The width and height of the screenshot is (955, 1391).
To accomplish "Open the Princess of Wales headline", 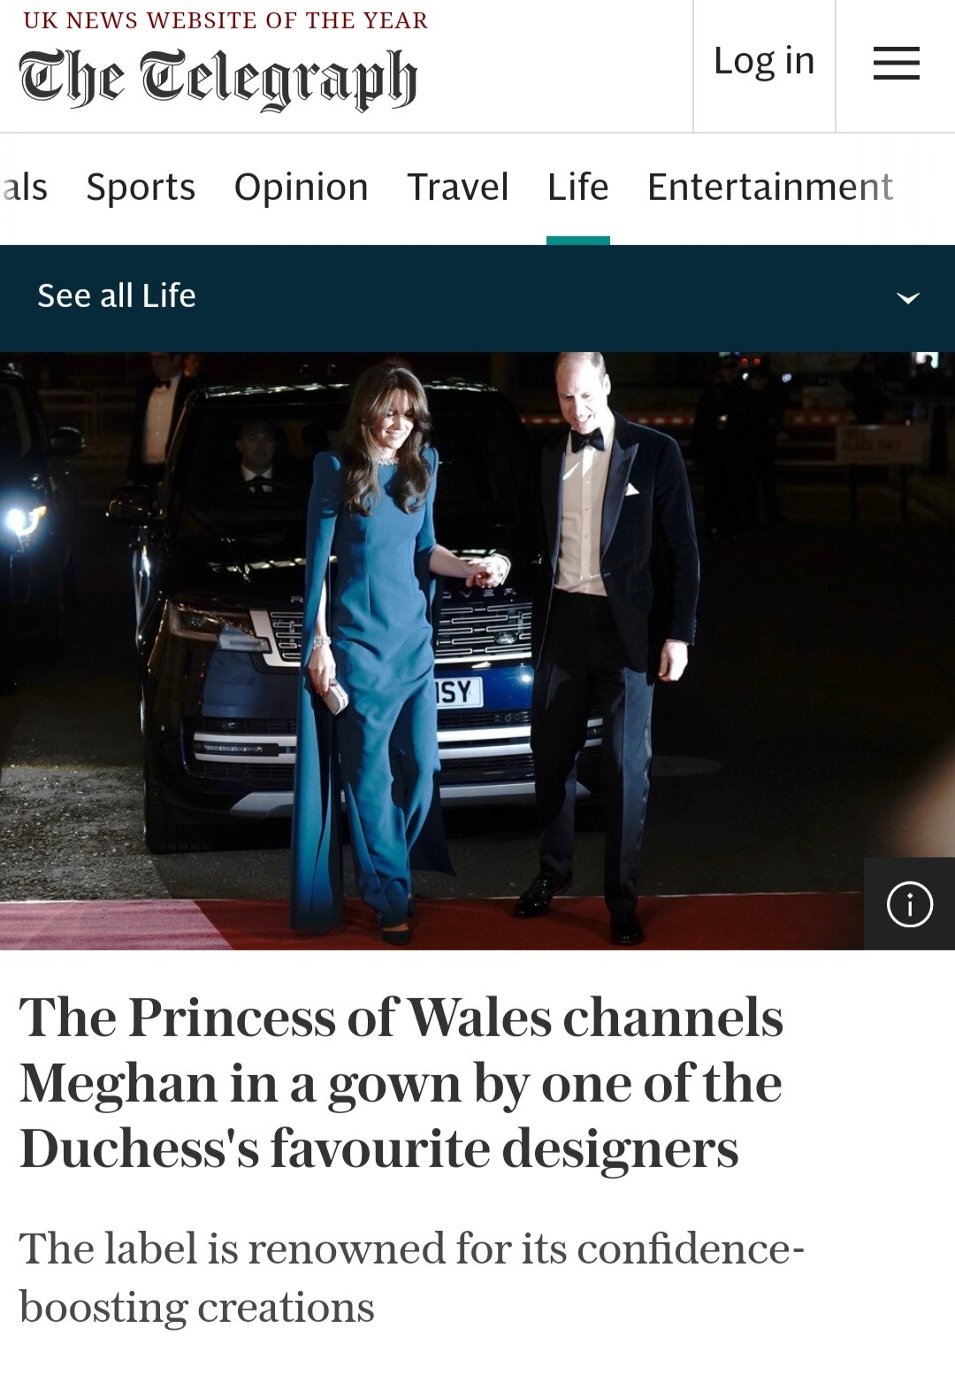I will 401,1082.
